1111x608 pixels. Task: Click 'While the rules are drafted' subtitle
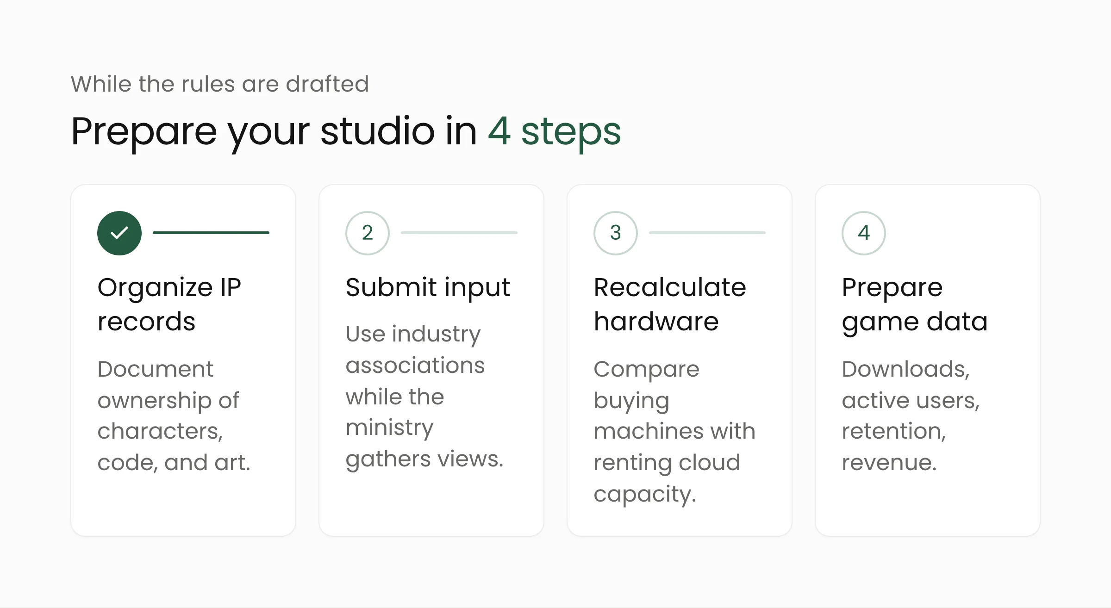pos(220,84)
